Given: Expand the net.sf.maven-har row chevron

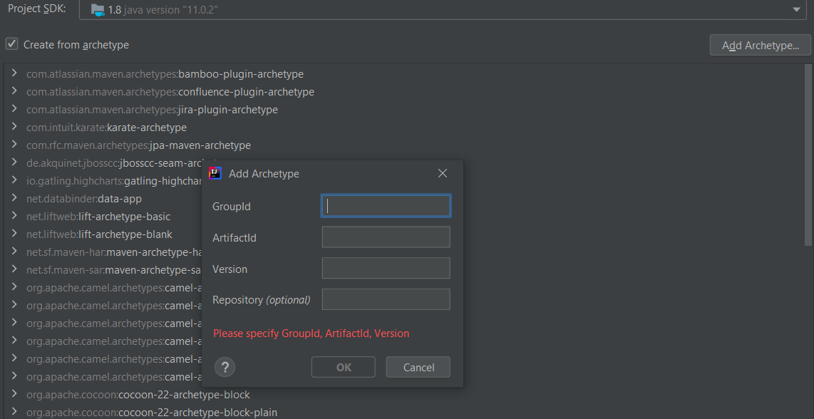Looking at the screenshot, I should click(14, 251).
